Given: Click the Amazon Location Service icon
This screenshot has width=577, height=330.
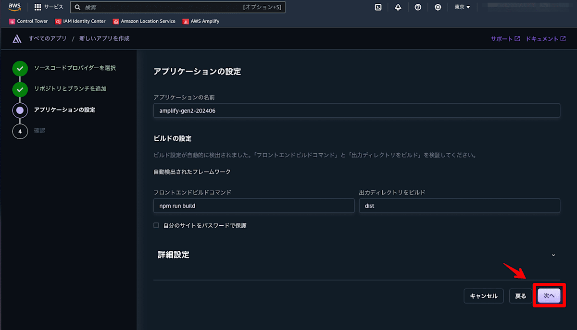Looking at the screenshot, I should pos(116,21).
